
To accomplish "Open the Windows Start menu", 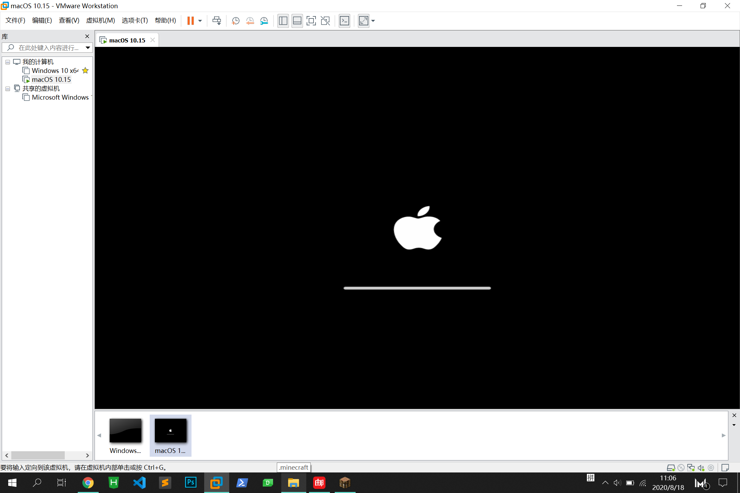I will [x=12, y=483].
